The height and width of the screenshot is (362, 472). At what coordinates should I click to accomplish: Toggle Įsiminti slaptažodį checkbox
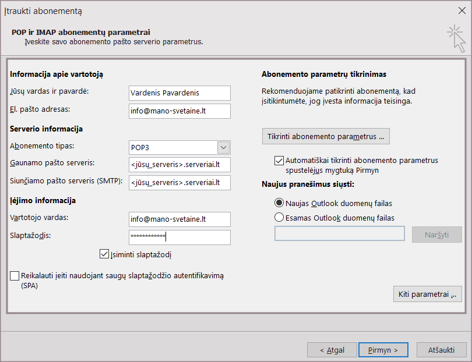105,254
